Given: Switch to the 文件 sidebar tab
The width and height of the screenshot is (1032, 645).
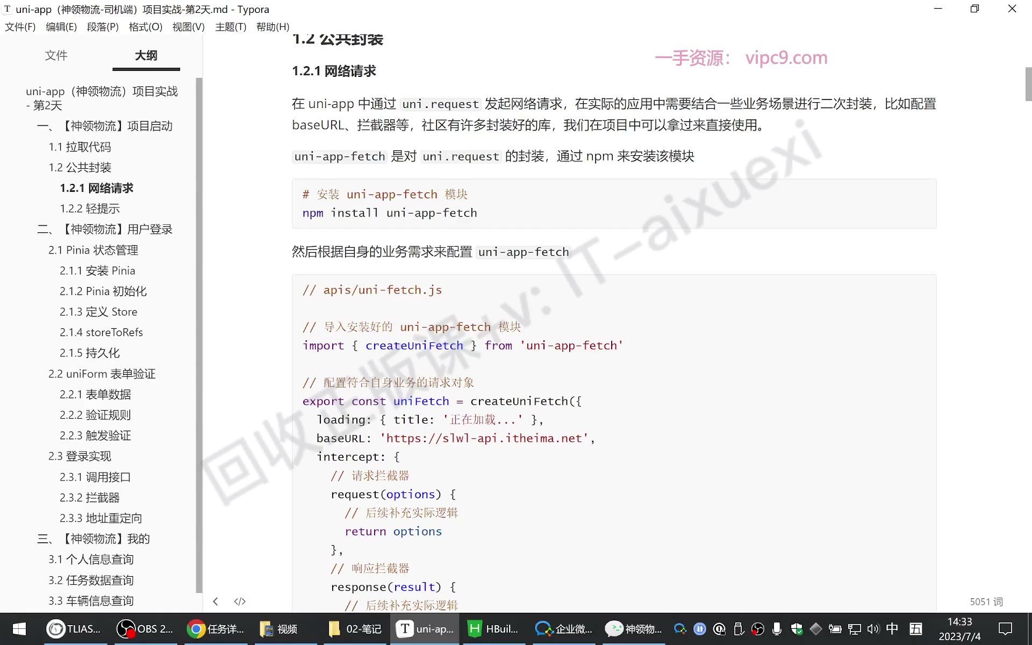Looking at the screenshot, I should pyautogui.click(x=56, y=55).
